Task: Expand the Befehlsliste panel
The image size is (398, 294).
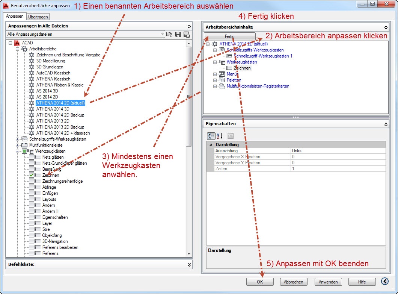Action: (188, 265)
